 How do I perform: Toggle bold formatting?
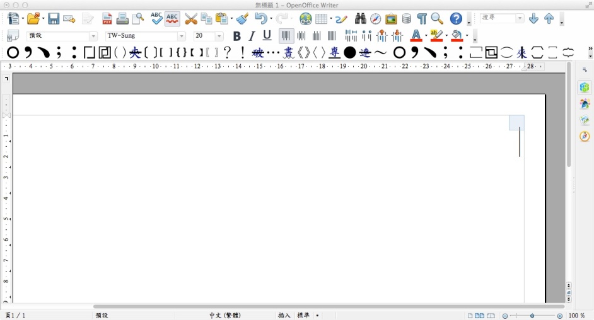tap(237, 36)
